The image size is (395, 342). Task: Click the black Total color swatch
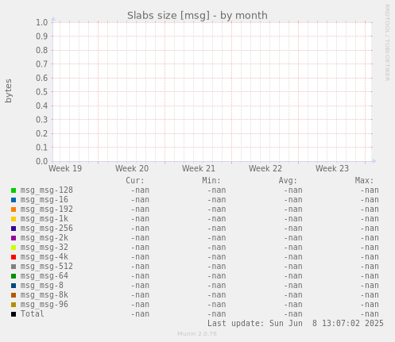click(x=14, y=314)
